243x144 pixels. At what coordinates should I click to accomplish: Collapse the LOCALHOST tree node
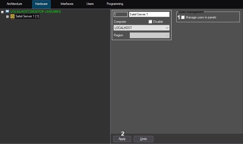[2, 12]
